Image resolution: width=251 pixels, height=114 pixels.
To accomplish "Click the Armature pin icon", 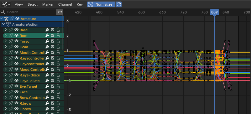I will 12,19.
